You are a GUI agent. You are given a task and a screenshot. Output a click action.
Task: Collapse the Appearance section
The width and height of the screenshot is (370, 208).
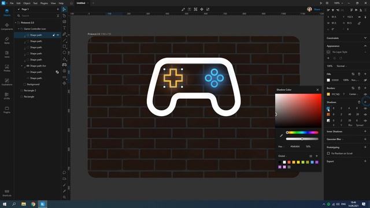(365, 46)
